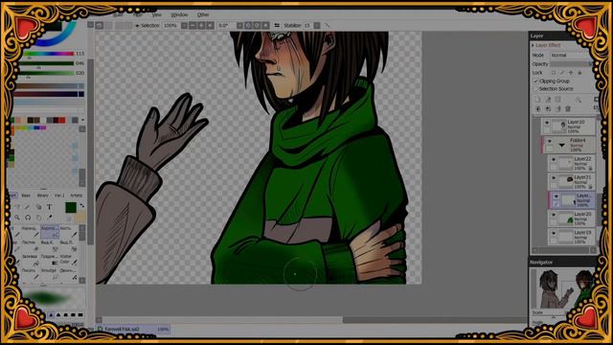Click the delete layer trash icon
613x345 pixels.
tap(568, 108)
